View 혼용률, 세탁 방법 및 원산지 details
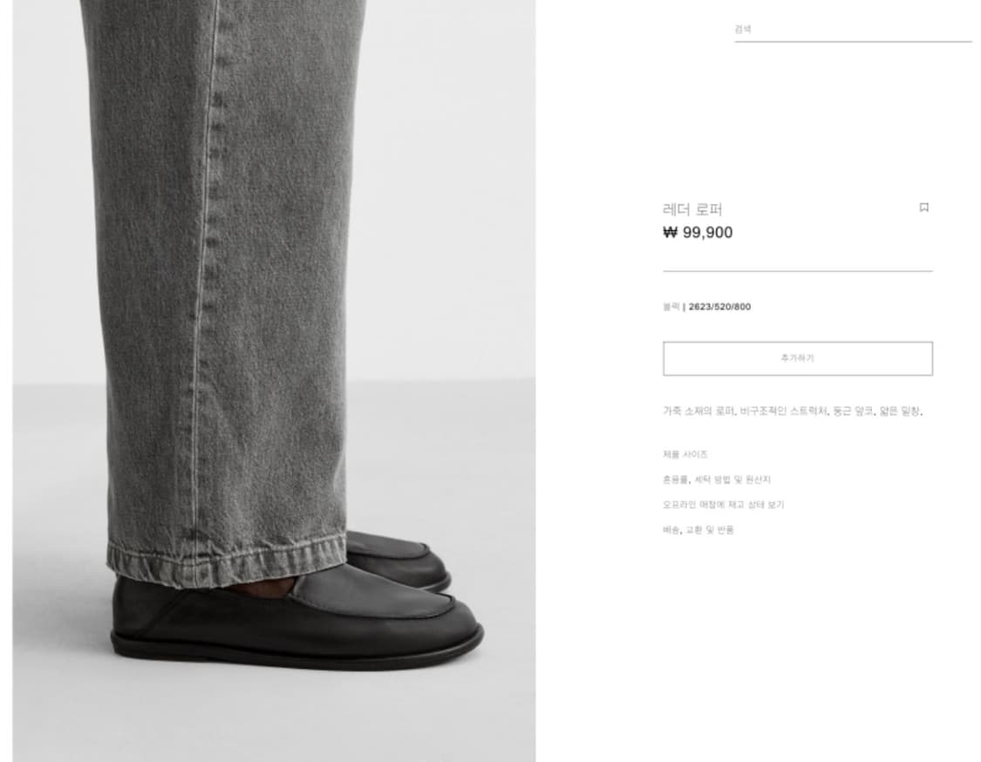The height and width of the screenshot is (762, 981). click(x=717, y=480)
